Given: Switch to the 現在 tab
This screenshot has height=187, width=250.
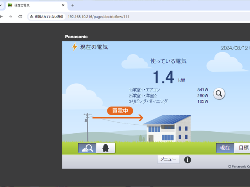Looking at the screenshot, I should [x=225, y=148].
